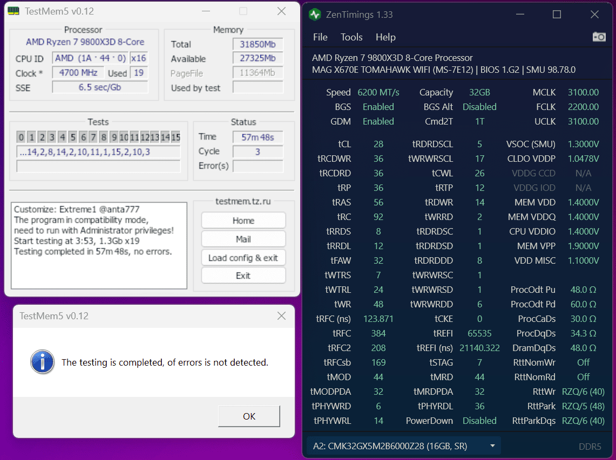The height and width of the screenshot is (460, 616).
Task: Select test box 3 in Tests
Action: (52, 137)
